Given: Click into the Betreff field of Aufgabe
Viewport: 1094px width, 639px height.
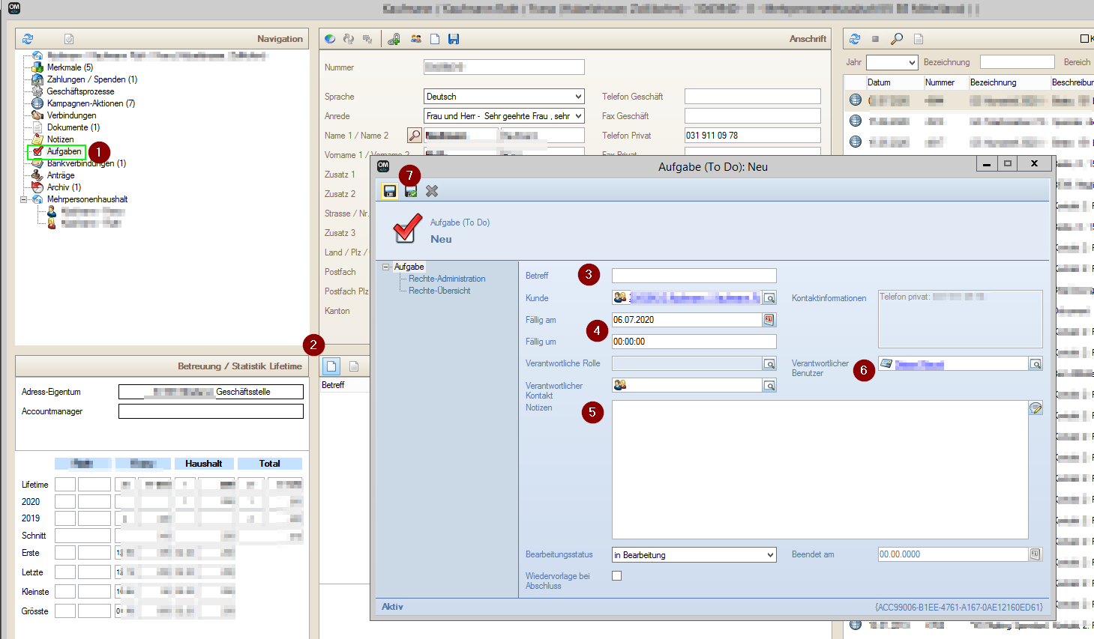Looking at the screenshot, I should pyautogui.click(x=694, y=276).
